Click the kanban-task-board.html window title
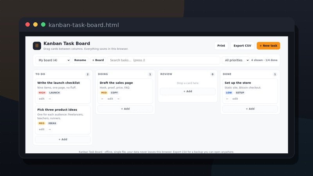Image resolution: width=313 pixels, height=176 pixels. click(x=84, y=25)
